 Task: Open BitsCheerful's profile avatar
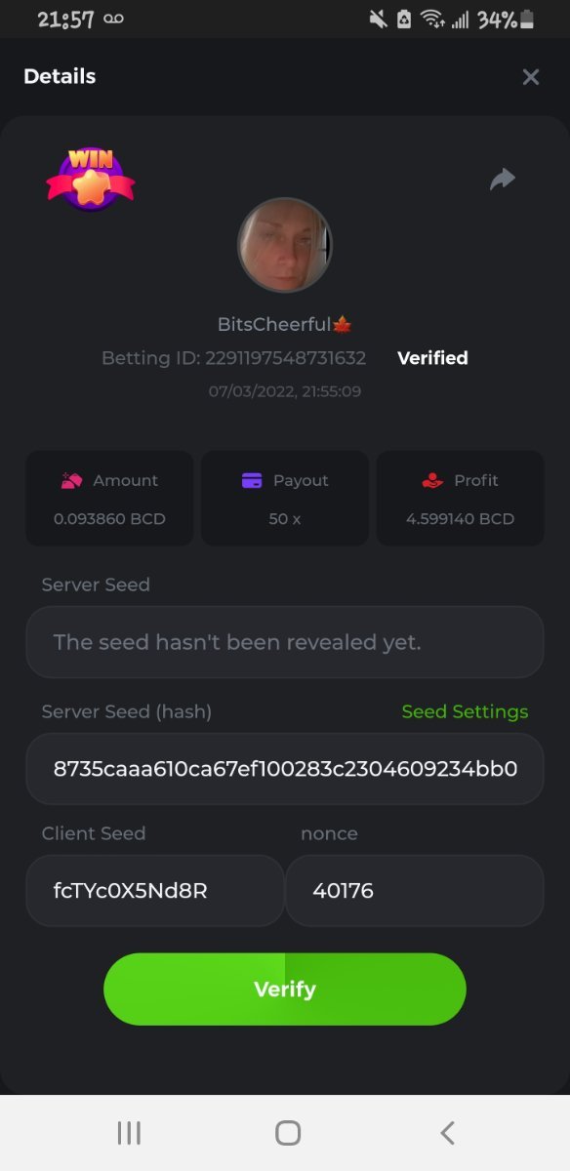(x=285, y=245)
